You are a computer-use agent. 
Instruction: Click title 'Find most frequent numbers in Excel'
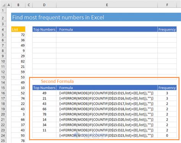(x=58, y=17)
